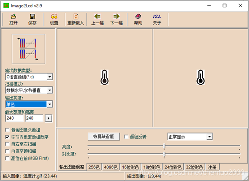Click the arrow button beside size fields
The height and width of the screenshot is (181, 249).
(x=49, y=118)
